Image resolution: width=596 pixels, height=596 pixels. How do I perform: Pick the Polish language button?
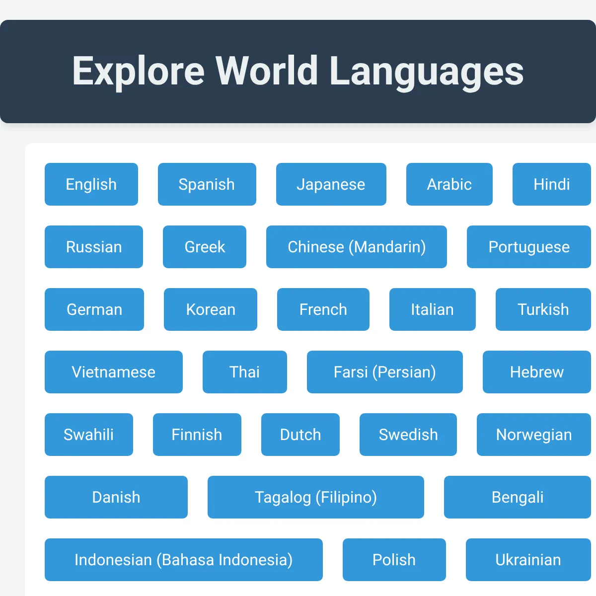[x=394, y=560]
